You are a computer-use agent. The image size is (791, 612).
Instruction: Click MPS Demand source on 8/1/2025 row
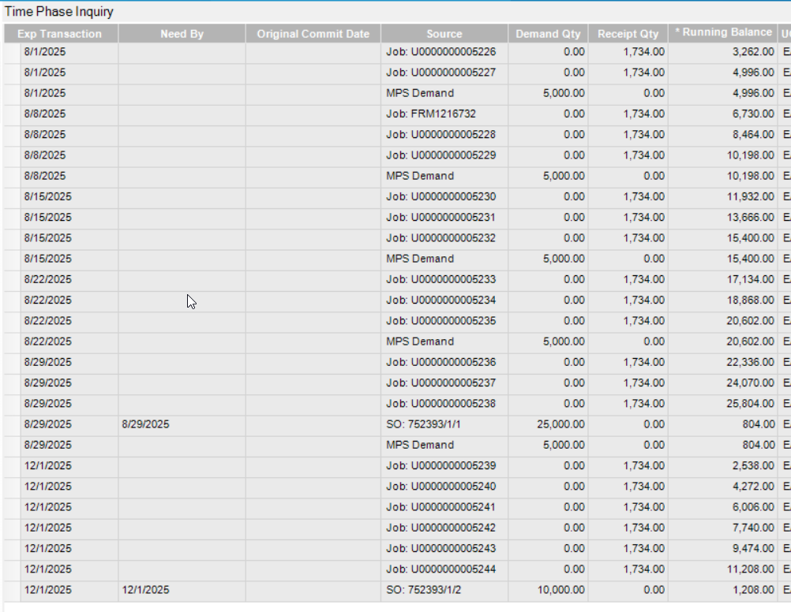(x=444, y=93)
